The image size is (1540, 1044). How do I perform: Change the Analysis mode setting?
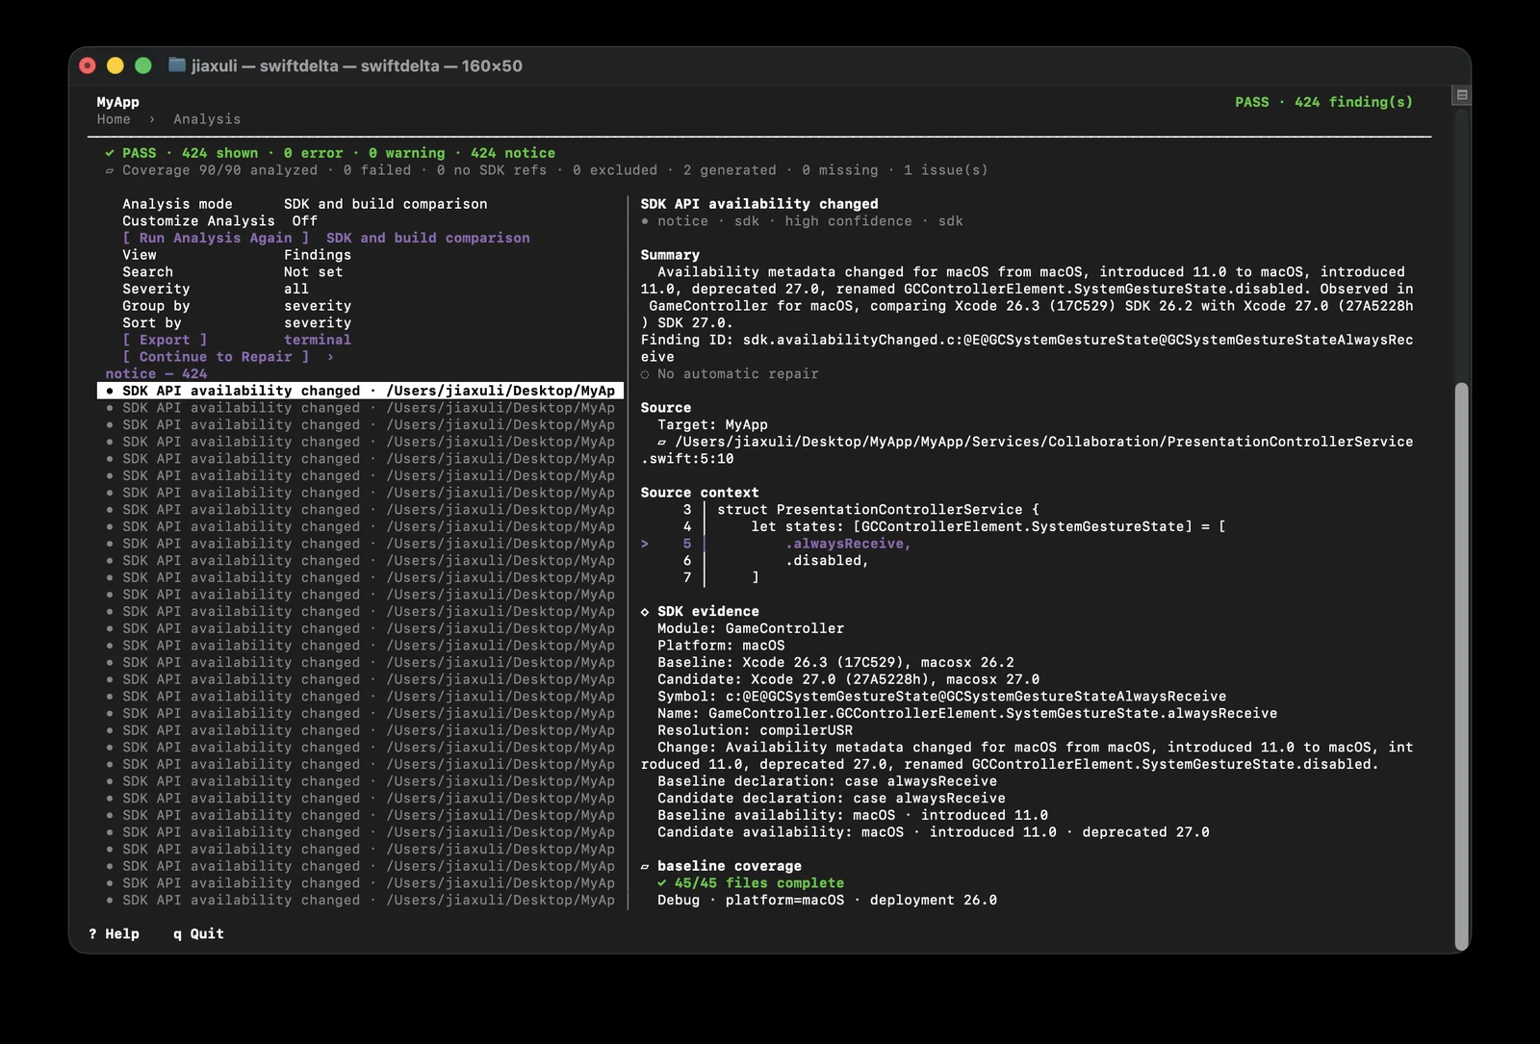point(304,204)
